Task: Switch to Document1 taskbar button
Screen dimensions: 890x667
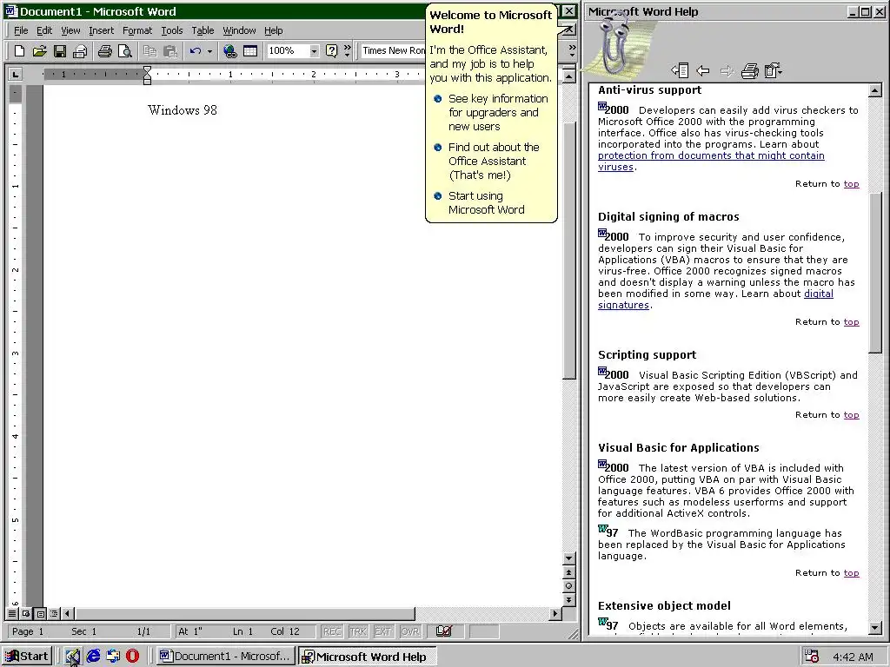Action: (225, 657)
